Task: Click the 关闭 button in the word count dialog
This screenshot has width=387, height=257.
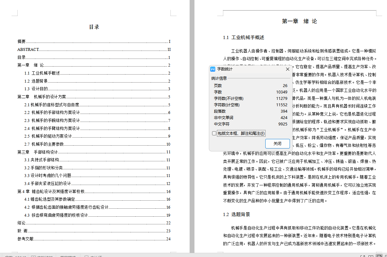Action: point(277,144)
